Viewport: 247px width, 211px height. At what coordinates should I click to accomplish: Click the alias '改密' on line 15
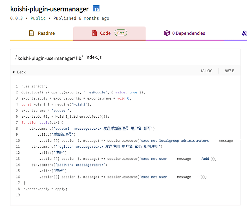pos(53,171)
